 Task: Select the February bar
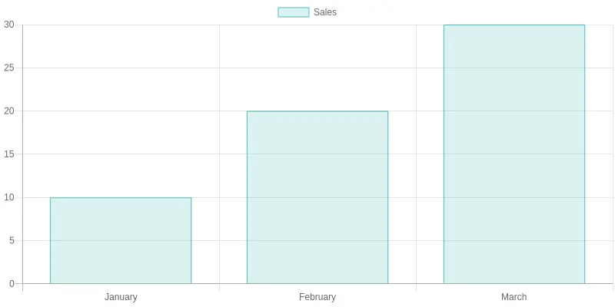point(317,197)
